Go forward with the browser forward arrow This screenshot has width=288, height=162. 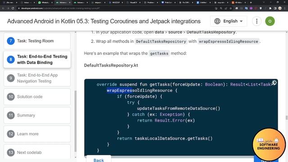tap(8, 8)
